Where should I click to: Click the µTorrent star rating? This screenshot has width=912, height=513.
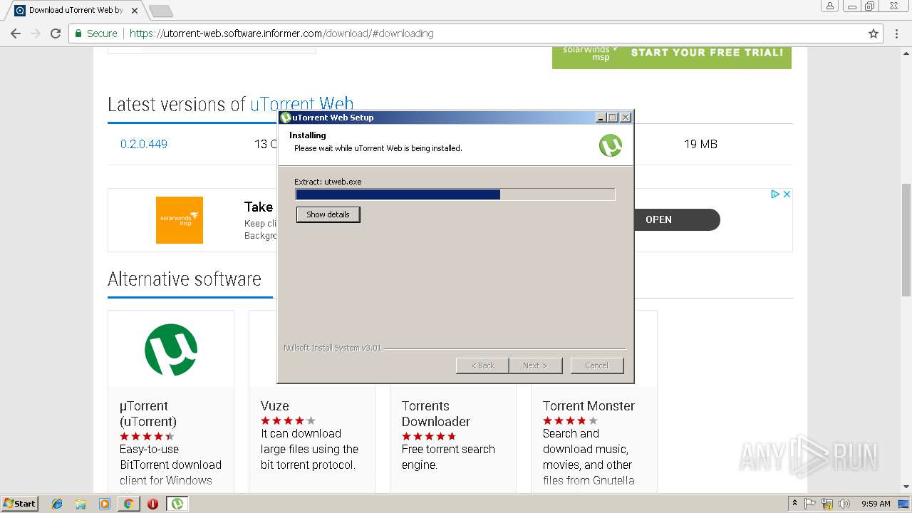[147, 436]
